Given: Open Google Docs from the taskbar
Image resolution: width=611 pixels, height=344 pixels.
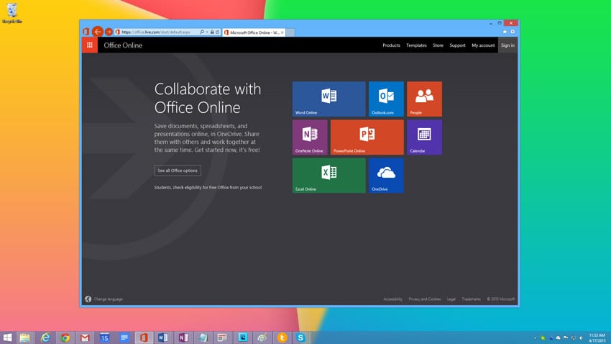Looking at the screenshot, I should pos(124,338).
